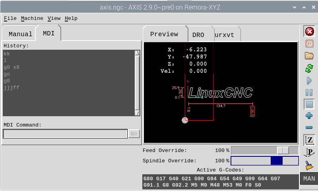Screen dimensions: 318x191
Task: Click the Go button
Action: [134, 134]
